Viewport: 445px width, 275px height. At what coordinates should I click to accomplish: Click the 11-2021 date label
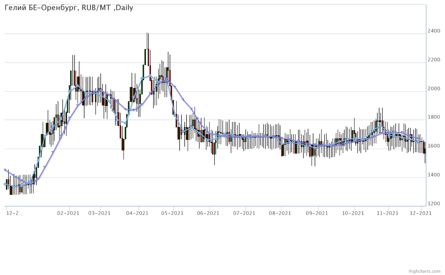[388, 213]
